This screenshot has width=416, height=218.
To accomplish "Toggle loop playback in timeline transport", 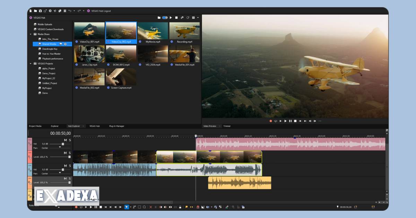I will point(81,207).
